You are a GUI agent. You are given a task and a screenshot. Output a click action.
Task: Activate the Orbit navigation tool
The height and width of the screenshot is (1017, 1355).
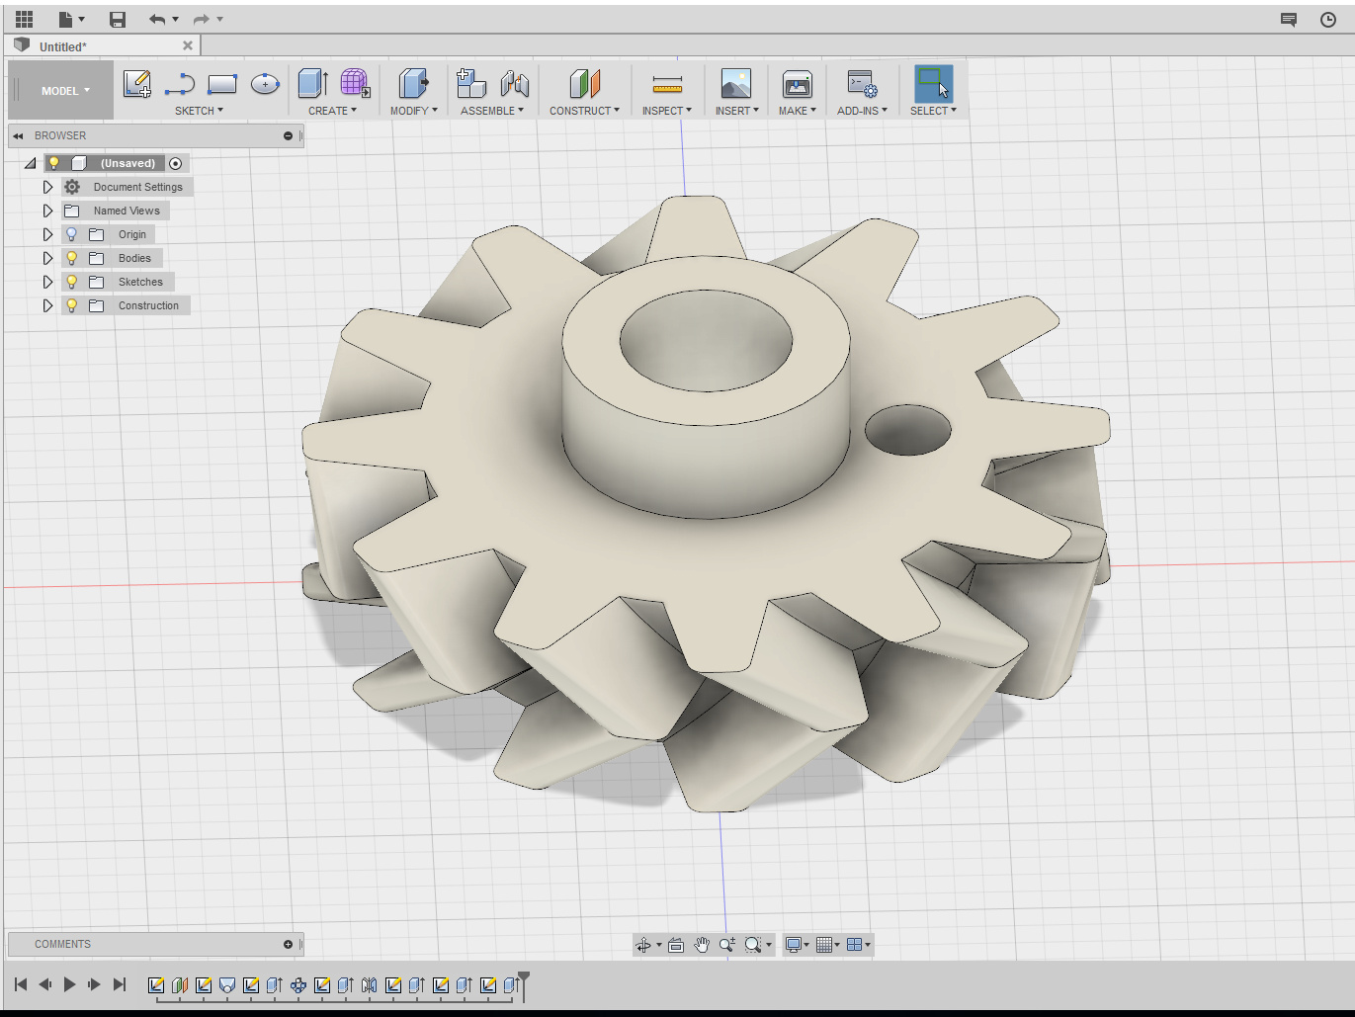click(643, 945)
